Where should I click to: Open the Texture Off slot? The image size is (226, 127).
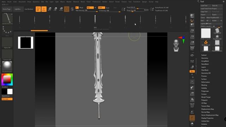pyautogui.click(x=7, y=55)
